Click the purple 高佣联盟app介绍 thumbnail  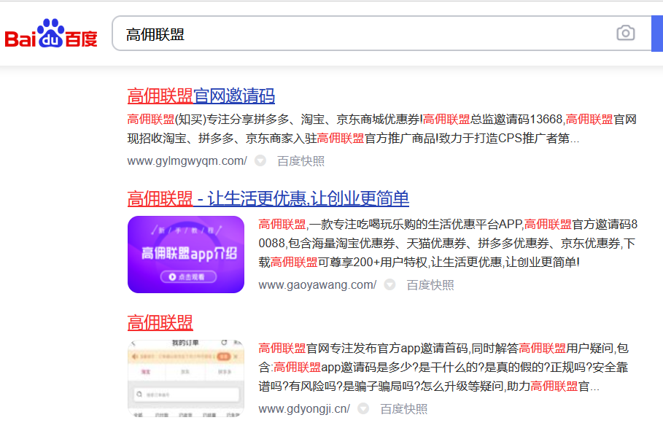pos(186,255)
